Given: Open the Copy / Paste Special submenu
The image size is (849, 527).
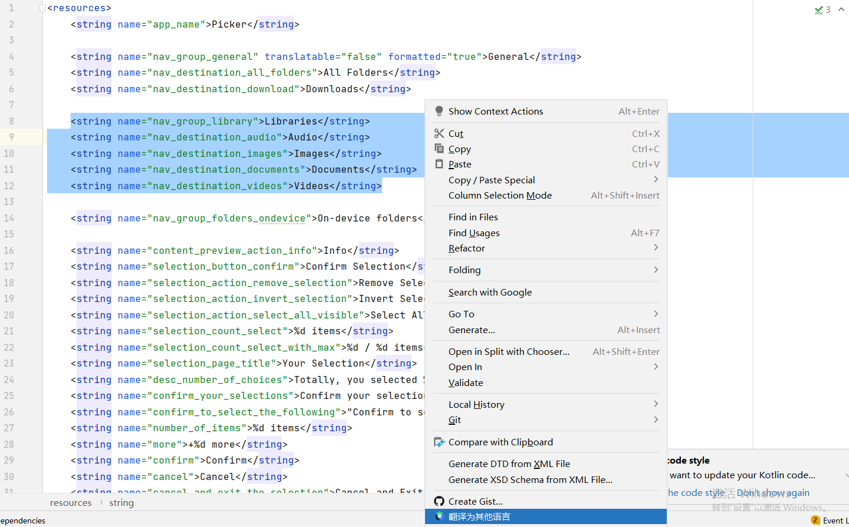Looking at the screenshot, I should tap(546, 180).
